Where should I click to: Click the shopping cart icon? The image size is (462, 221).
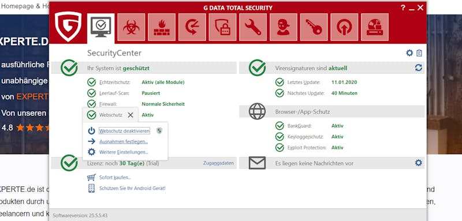coord(91,178)
